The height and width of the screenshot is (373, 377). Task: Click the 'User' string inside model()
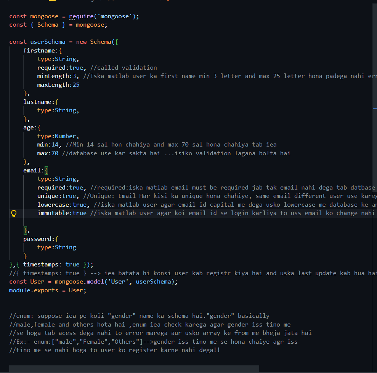pos(118,282)
